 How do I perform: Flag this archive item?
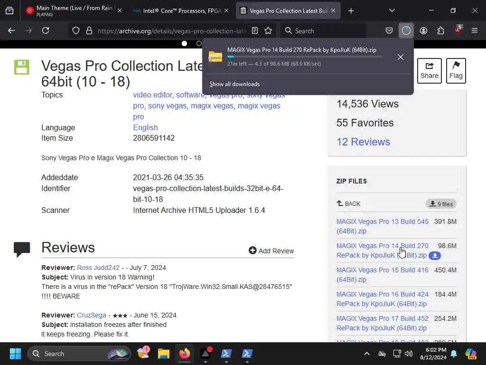pos(456,71)
